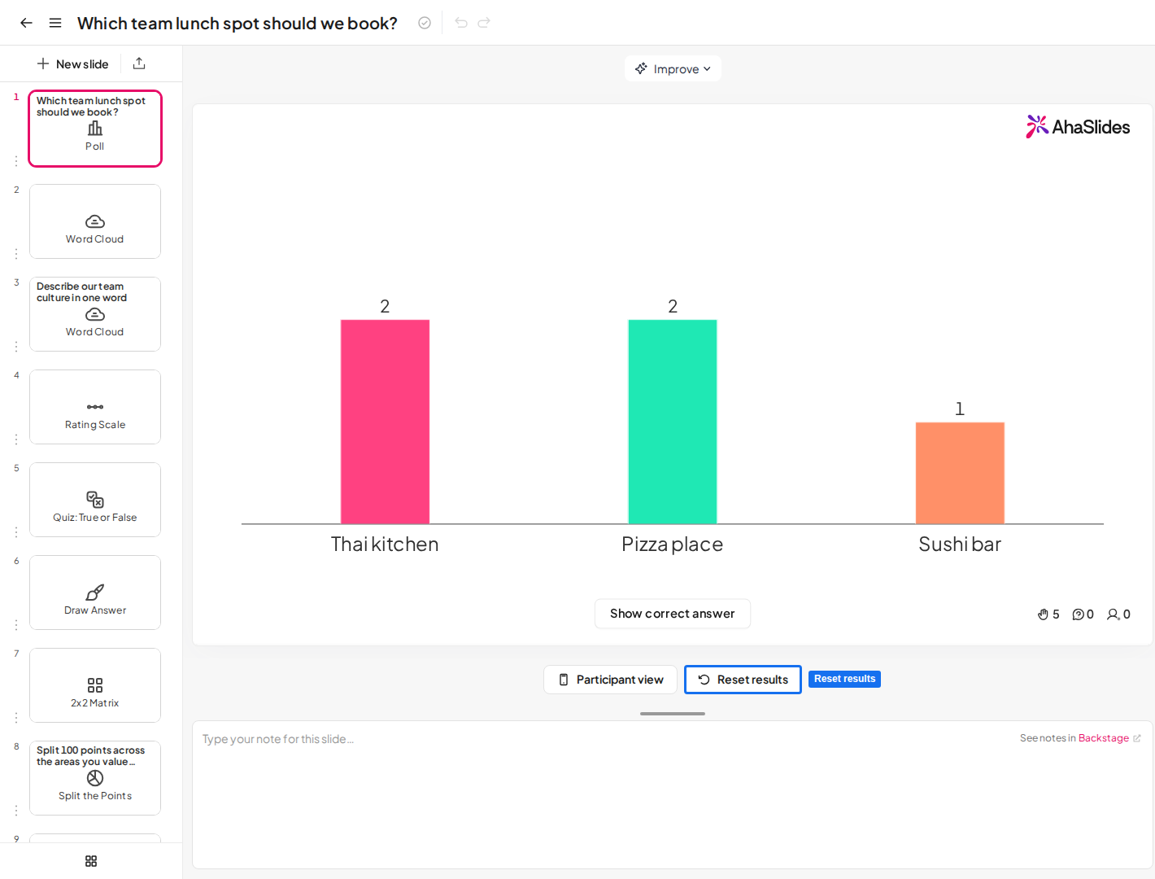Click the back arrow icon
This screenshot has height=879, width=1155.
click(26, 23)
